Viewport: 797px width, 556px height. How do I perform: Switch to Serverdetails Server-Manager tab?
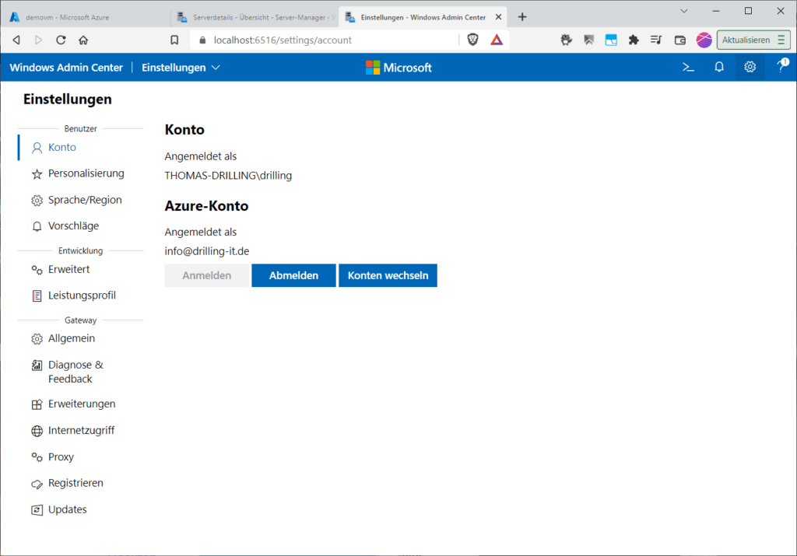[x=257, y=17]
